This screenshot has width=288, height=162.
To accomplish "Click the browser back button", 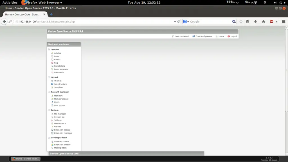I will point(4,21).
